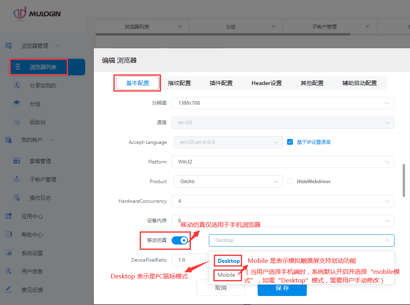Open 操作日志 in the sidebar

40,198
